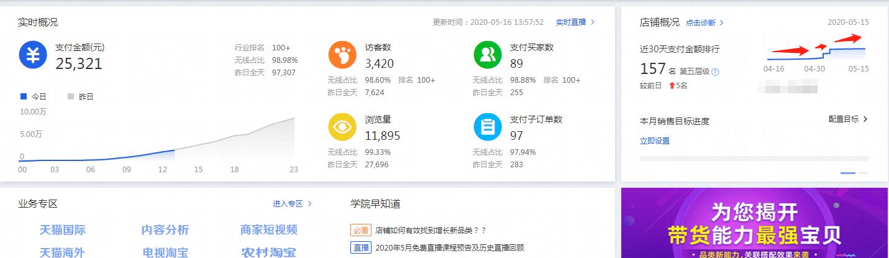Click 立即设置 to set sales target

pyautogui.click(x=655, y=141)
